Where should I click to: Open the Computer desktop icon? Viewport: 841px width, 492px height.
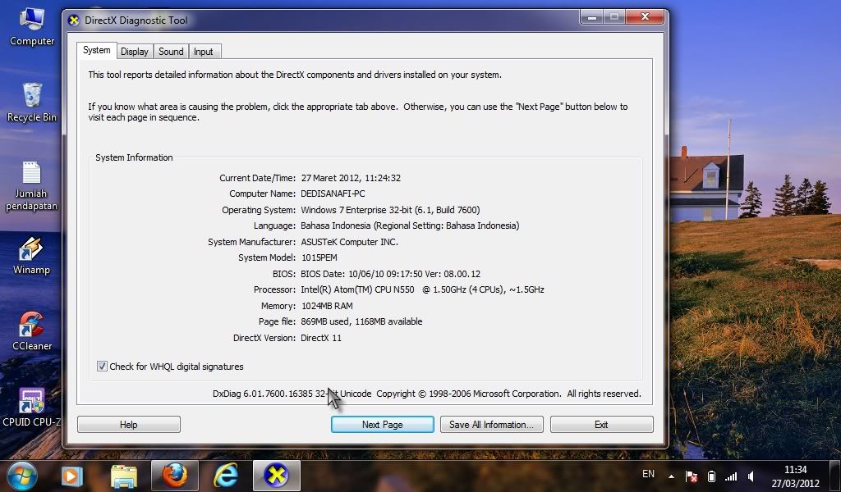pyautogui.click(x=32, y=27)
